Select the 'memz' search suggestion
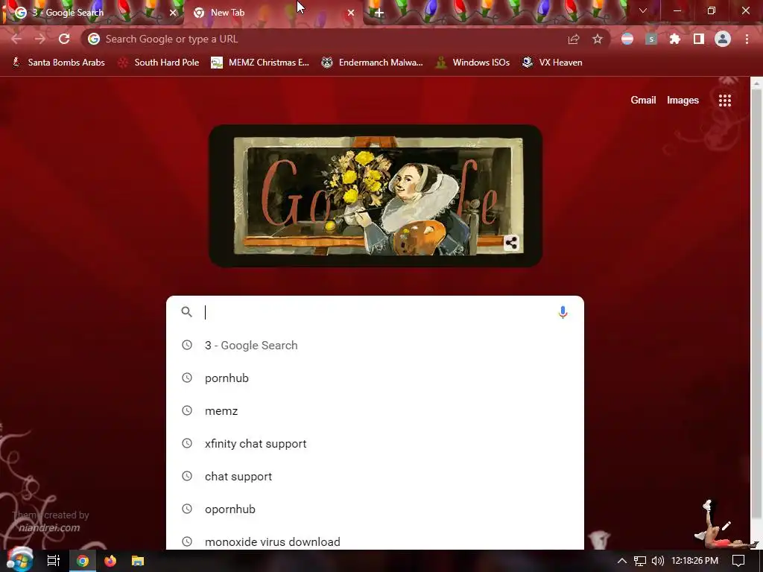763x572 pixels. [x=375, y=411]
